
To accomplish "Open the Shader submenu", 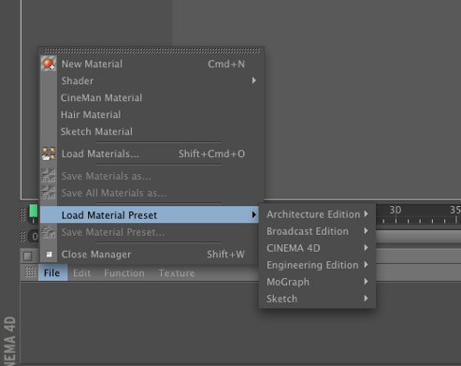I will (x=151, y=81).
